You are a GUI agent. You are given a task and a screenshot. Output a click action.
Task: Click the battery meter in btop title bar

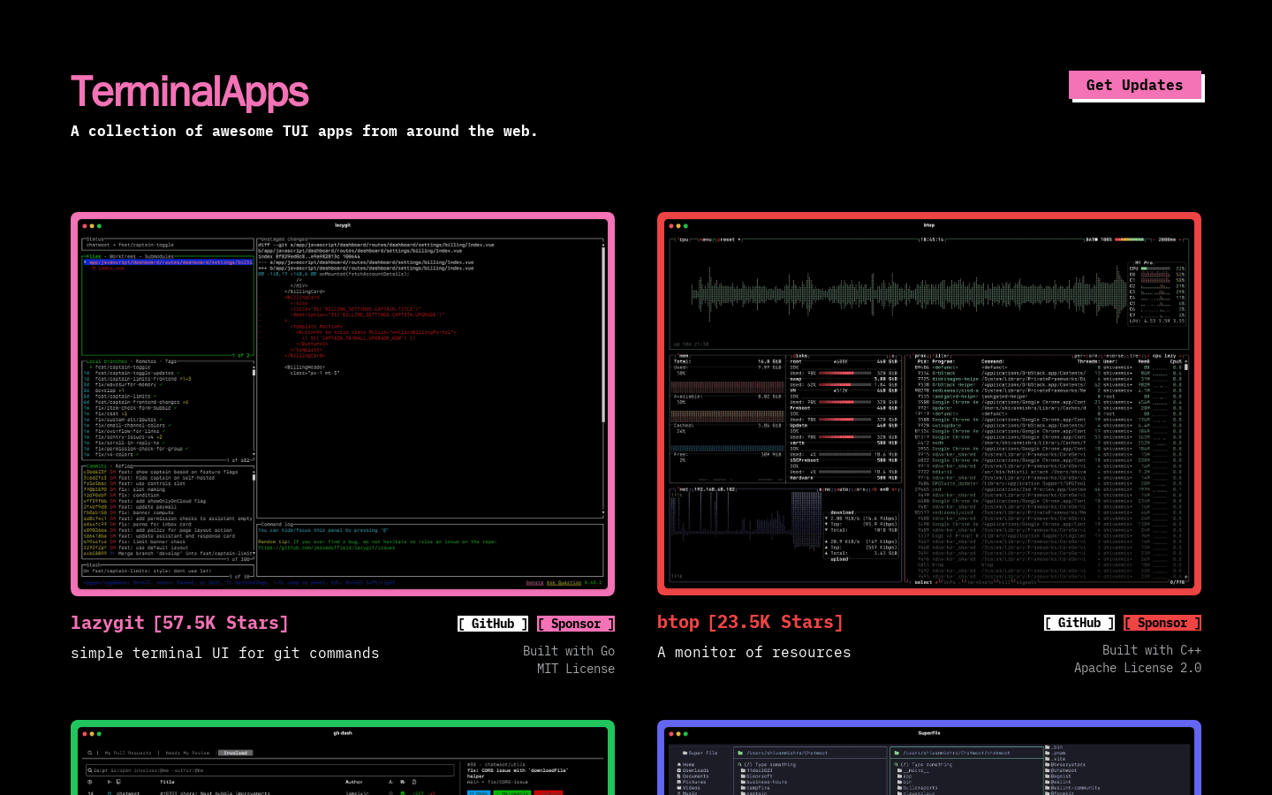[1131, 239]
